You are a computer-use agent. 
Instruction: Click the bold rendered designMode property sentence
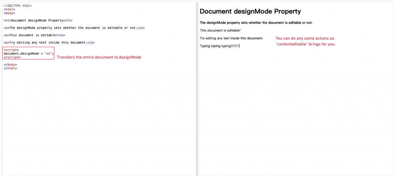click(x=256, y=23)
